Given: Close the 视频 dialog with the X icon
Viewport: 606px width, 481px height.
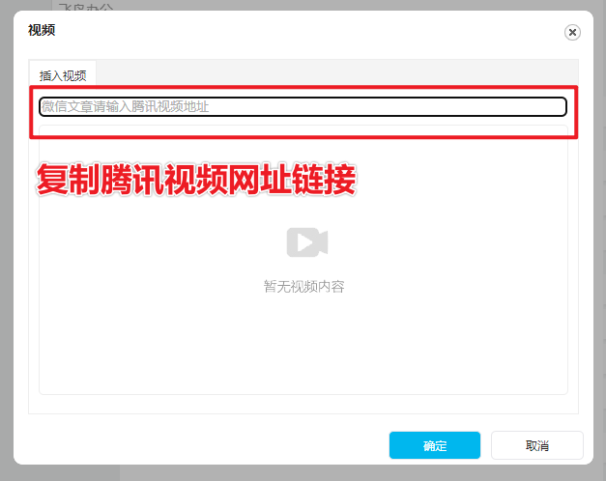Looking at the screenshot, I should click(x=572, y=33).
